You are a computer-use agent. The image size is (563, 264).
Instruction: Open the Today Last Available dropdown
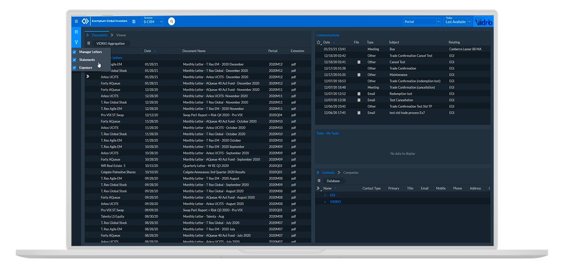[x=458, y=22]
